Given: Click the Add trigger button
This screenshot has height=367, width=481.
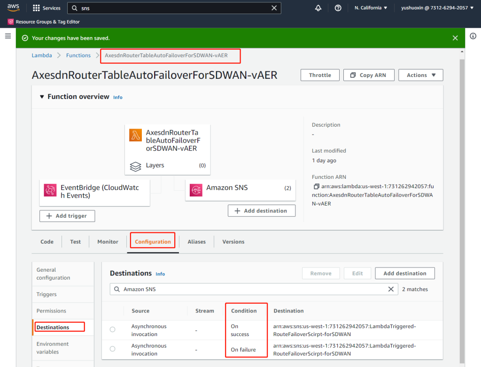Looking at the screenshot, I should pos(67,216).
